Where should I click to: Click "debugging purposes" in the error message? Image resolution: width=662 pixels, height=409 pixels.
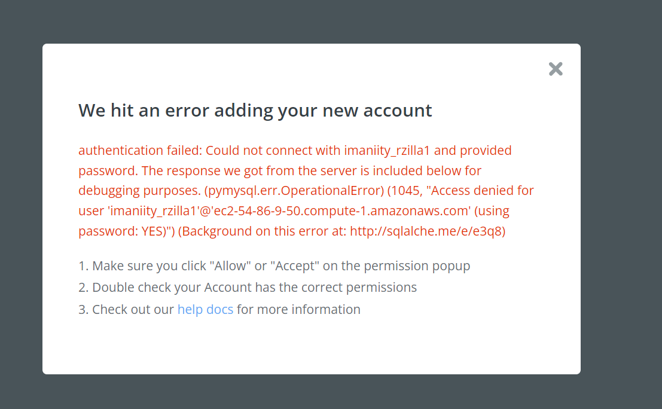tap(139, 191)
